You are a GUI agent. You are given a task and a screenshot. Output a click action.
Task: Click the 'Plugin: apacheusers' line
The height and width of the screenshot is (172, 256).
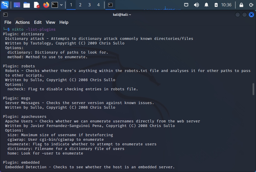click(25, 116)
